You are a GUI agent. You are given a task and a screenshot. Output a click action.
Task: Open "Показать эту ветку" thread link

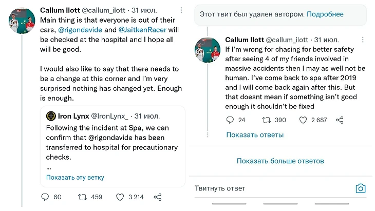[x=75, y=178]
